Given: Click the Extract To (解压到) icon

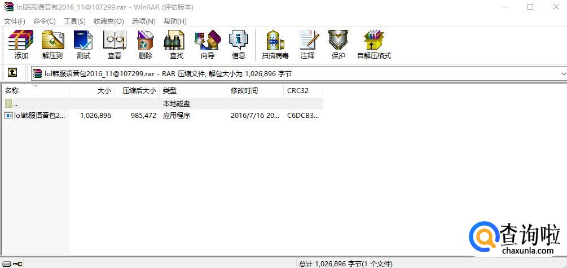Looking at the screenshot, I should [x=52, y=45].
